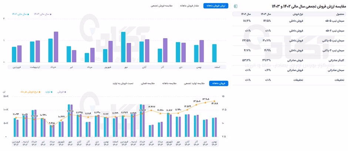This screenshot has height=151, width=348.
Task: Click the سال ۱۴۰۳ column header
Action: (x=266, y=14)
